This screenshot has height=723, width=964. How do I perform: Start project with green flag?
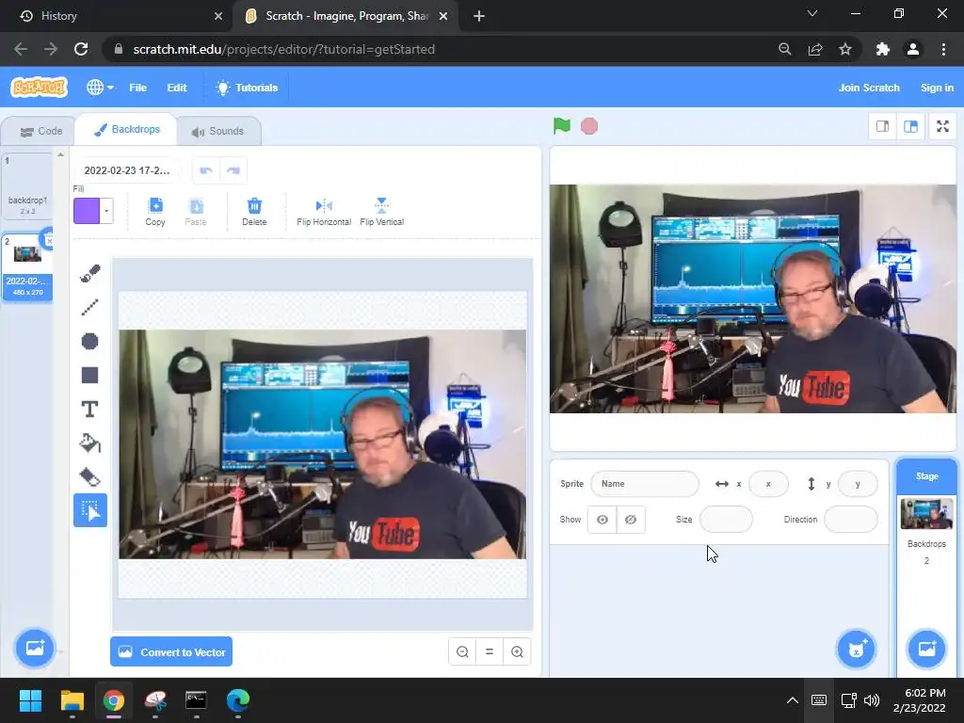coord(562,126)
